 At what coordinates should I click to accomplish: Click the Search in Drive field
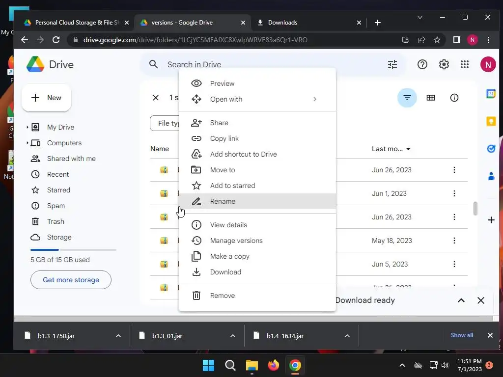coord(273,64)
